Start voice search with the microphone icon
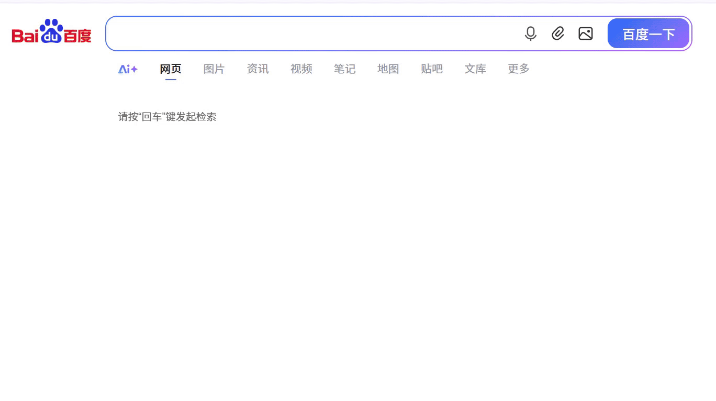The width and height of the screenshot is (716, 401). [x=531, y=34]
